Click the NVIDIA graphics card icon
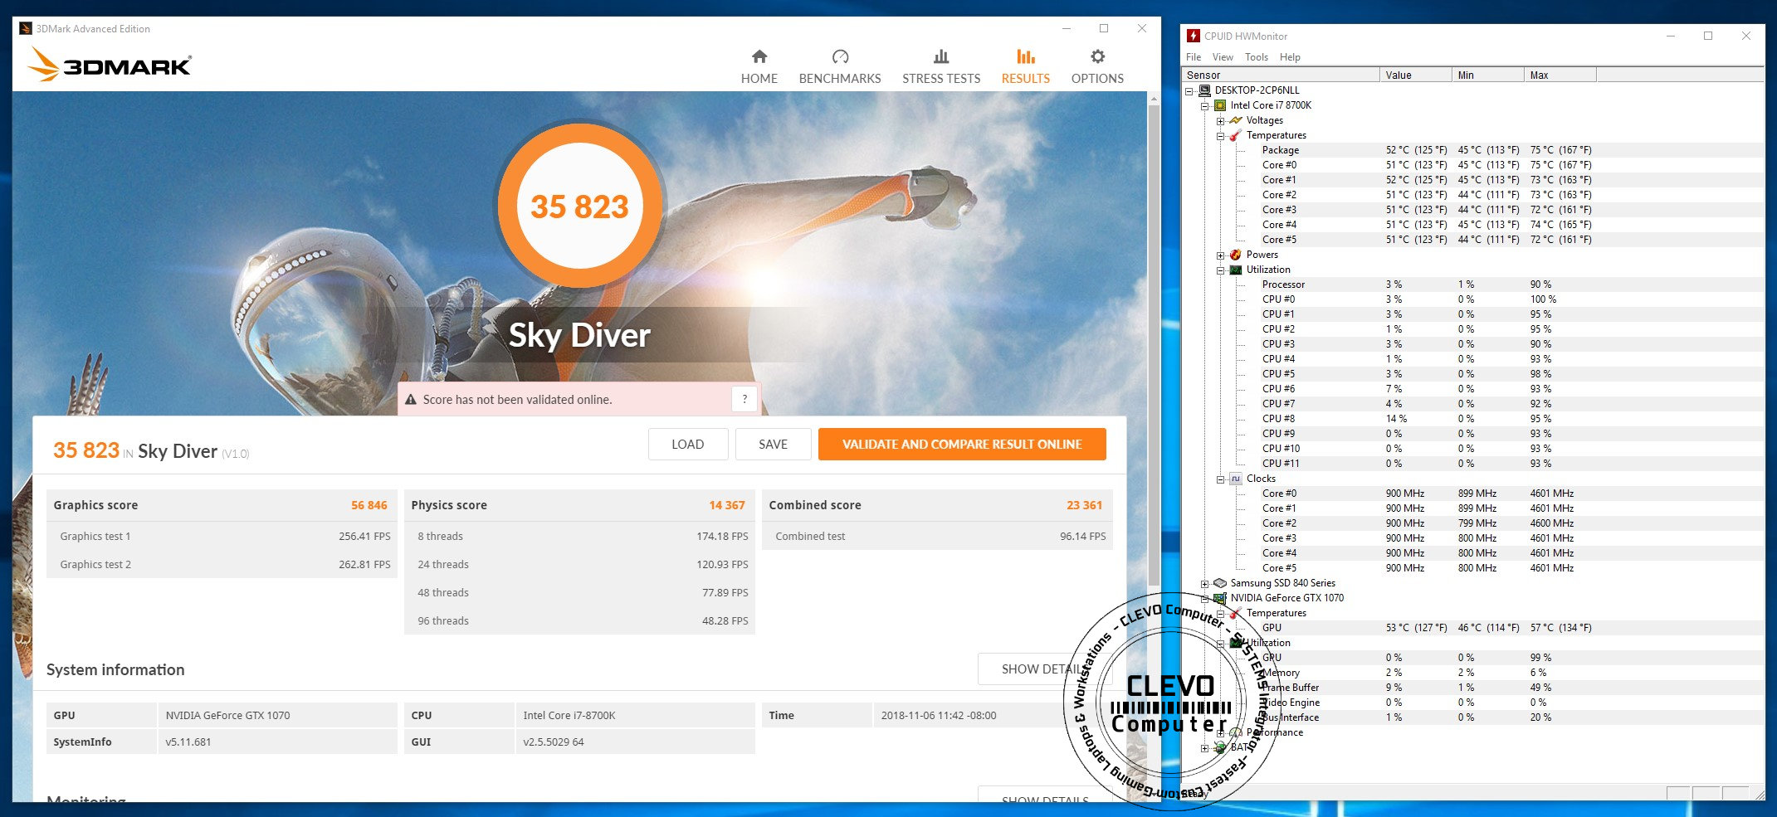The image size is (1777, 817). (x=1220, y=598)
